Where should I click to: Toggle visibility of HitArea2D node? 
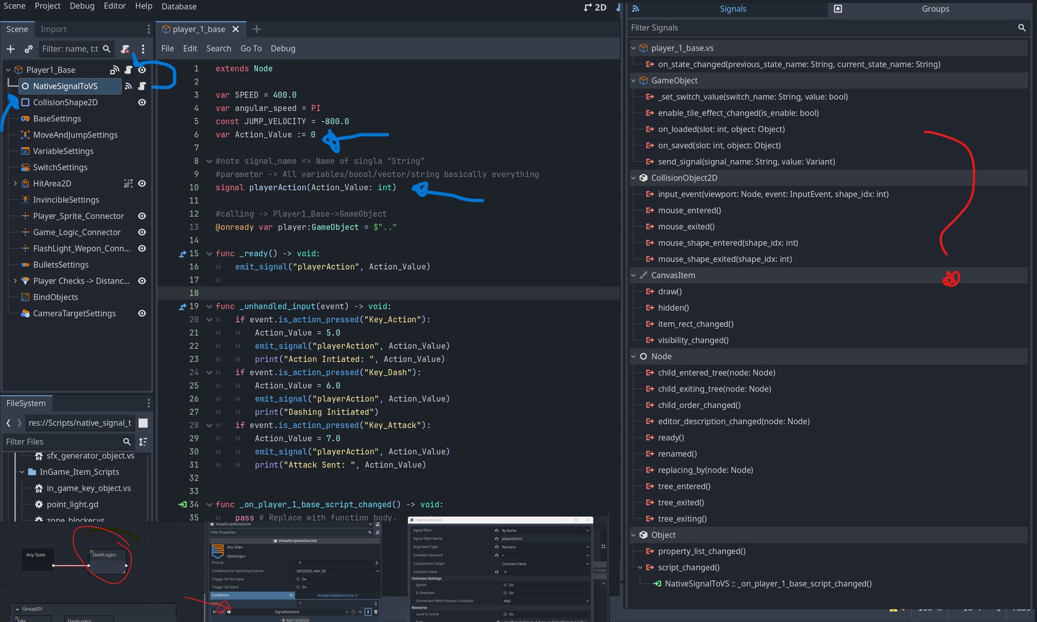pyautogui.click(x=142, y=184)
